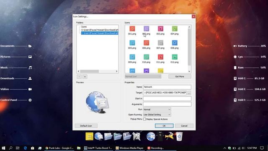Select the 002.png purple grid icon
The height and width of the screenshot is (151, 268).
point(146,29)
